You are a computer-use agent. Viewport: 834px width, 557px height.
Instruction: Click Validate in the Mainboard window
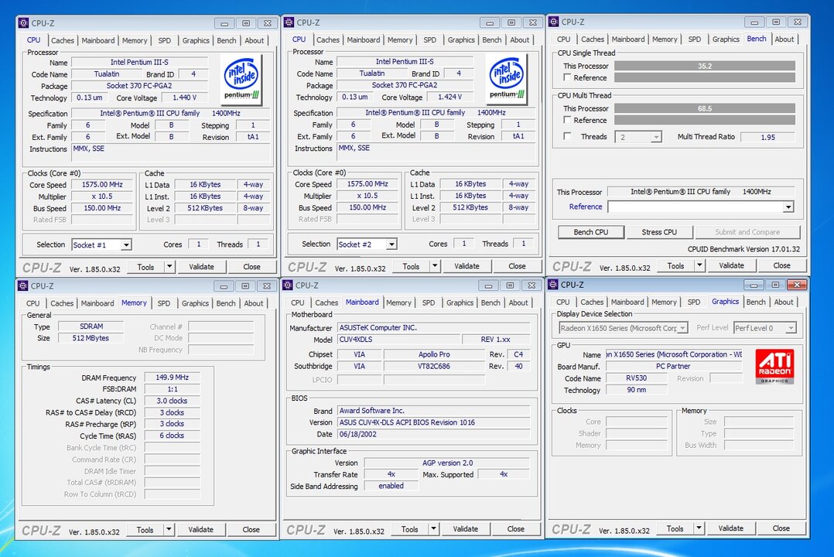click(466, 529)
